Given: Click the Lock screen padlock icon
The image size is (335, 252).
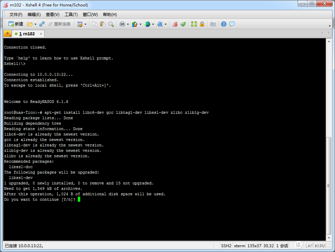Looking at the screenshot, I should click(x=202, y=24).
